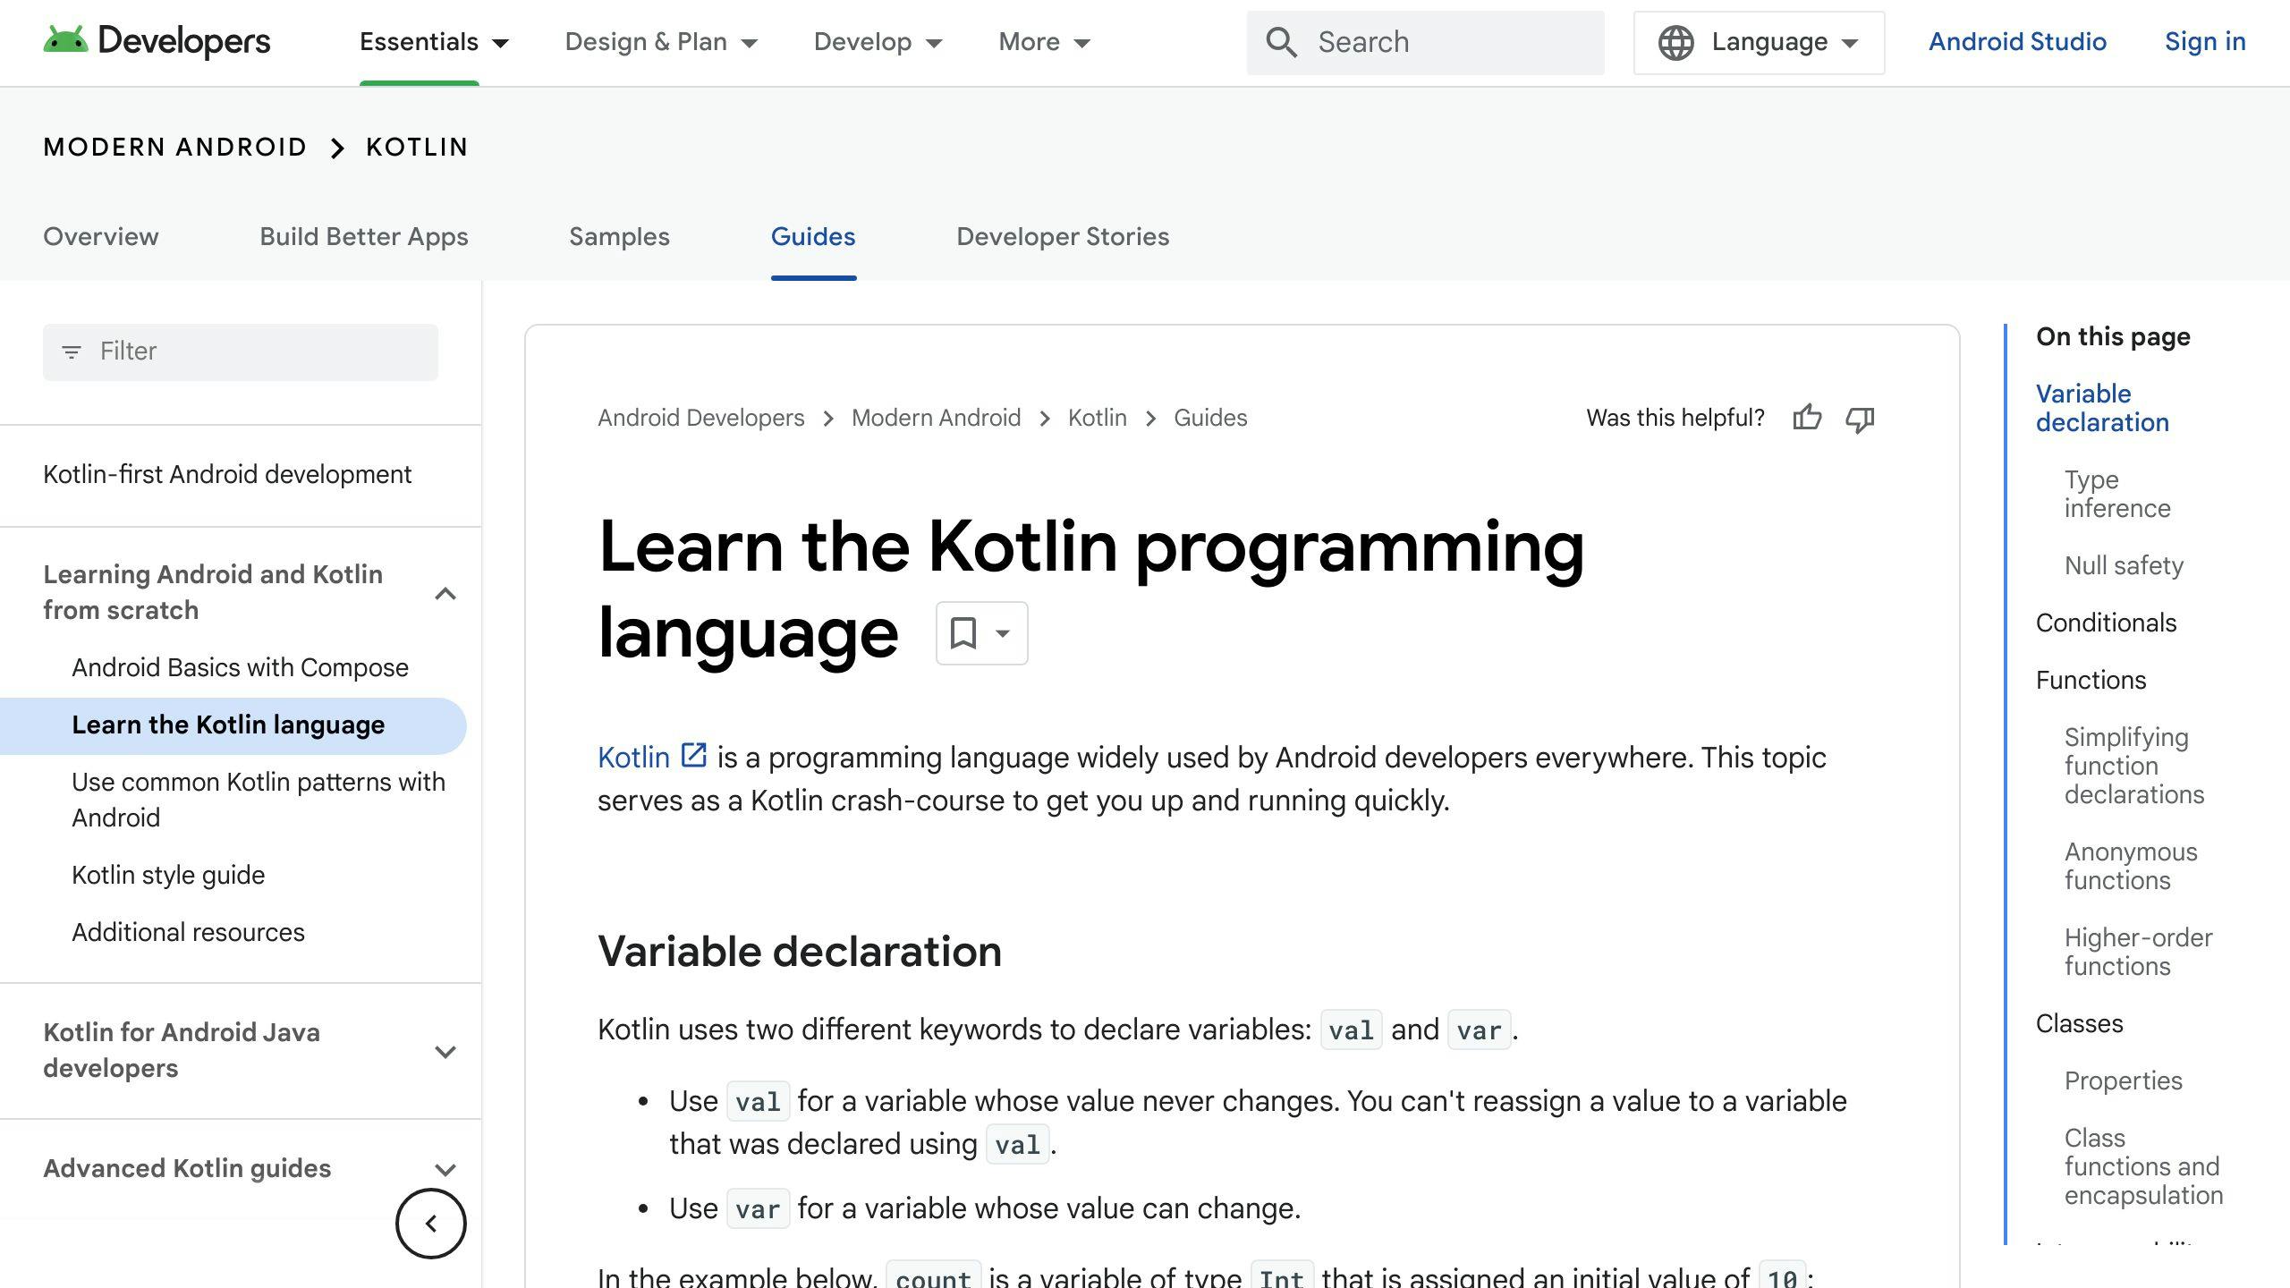The image size is (2290, 1288).
Task: Give thumbs up to this page
Action: tap(1808, 418)
